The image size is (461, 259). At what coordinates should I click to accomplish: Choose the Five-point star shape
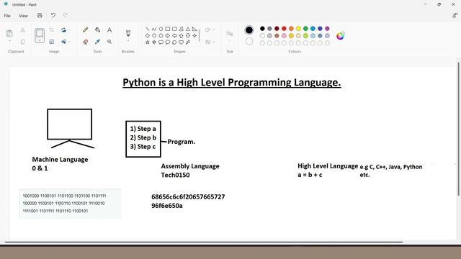click(147, 42)
